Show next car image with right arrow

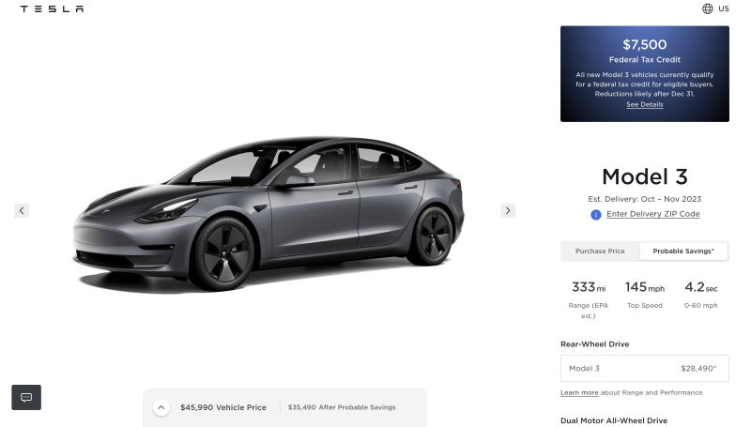(508, 210)
